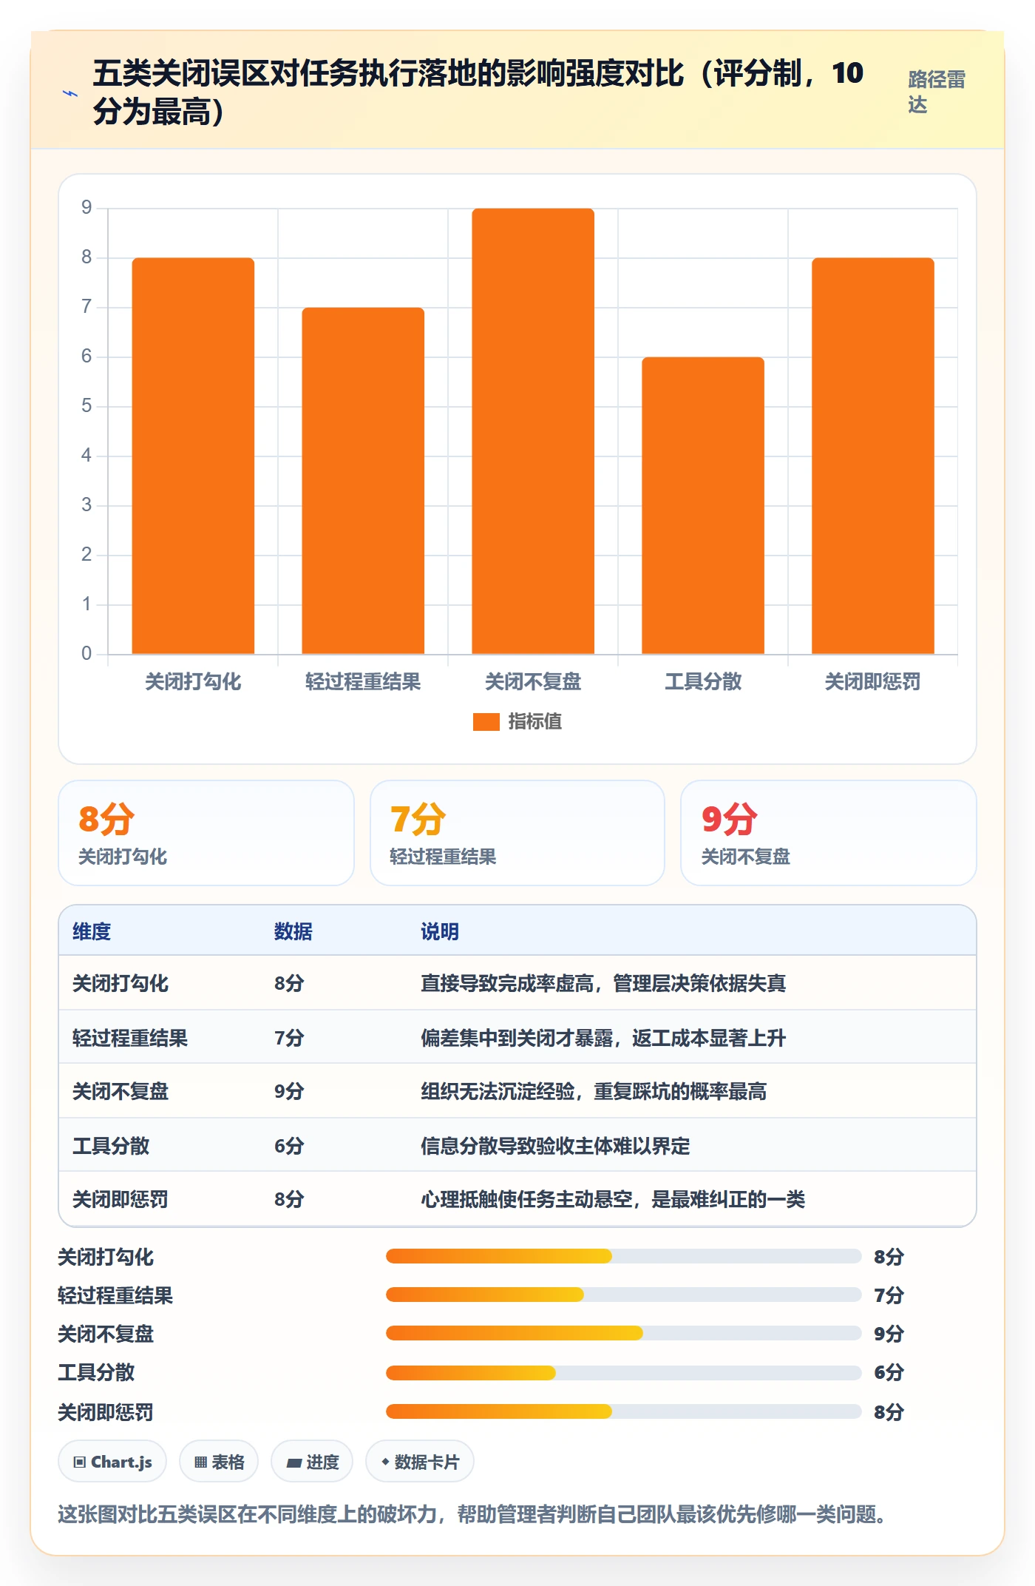Viewport: 1035px width, 1586px height.
Task: Open the 8分 关闭打勾化 data card
Action: [x=206, y=833]
